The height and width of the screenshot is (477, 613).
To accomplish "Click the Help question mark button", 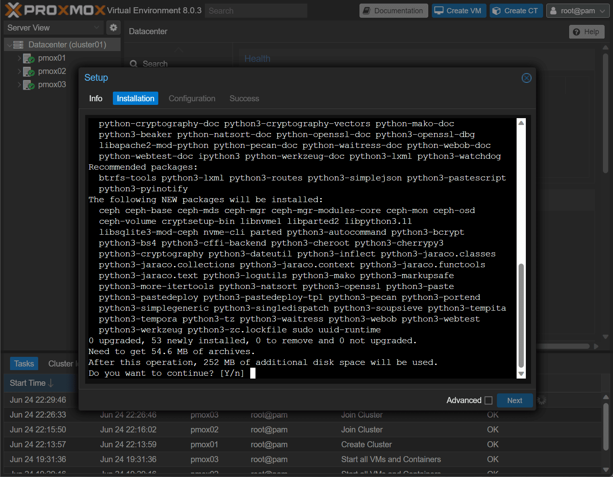I will [586, 32].
